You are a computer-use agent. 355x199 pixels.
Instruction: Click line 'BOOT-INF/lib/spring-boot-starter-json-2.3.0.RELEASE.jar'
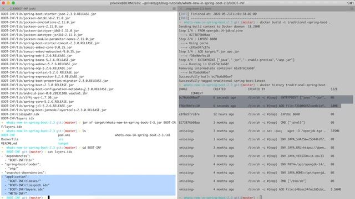(x=49, y=14)
